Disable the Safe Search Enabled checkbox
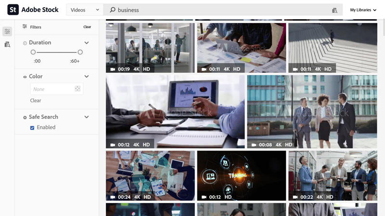 (x=32, y=127)
